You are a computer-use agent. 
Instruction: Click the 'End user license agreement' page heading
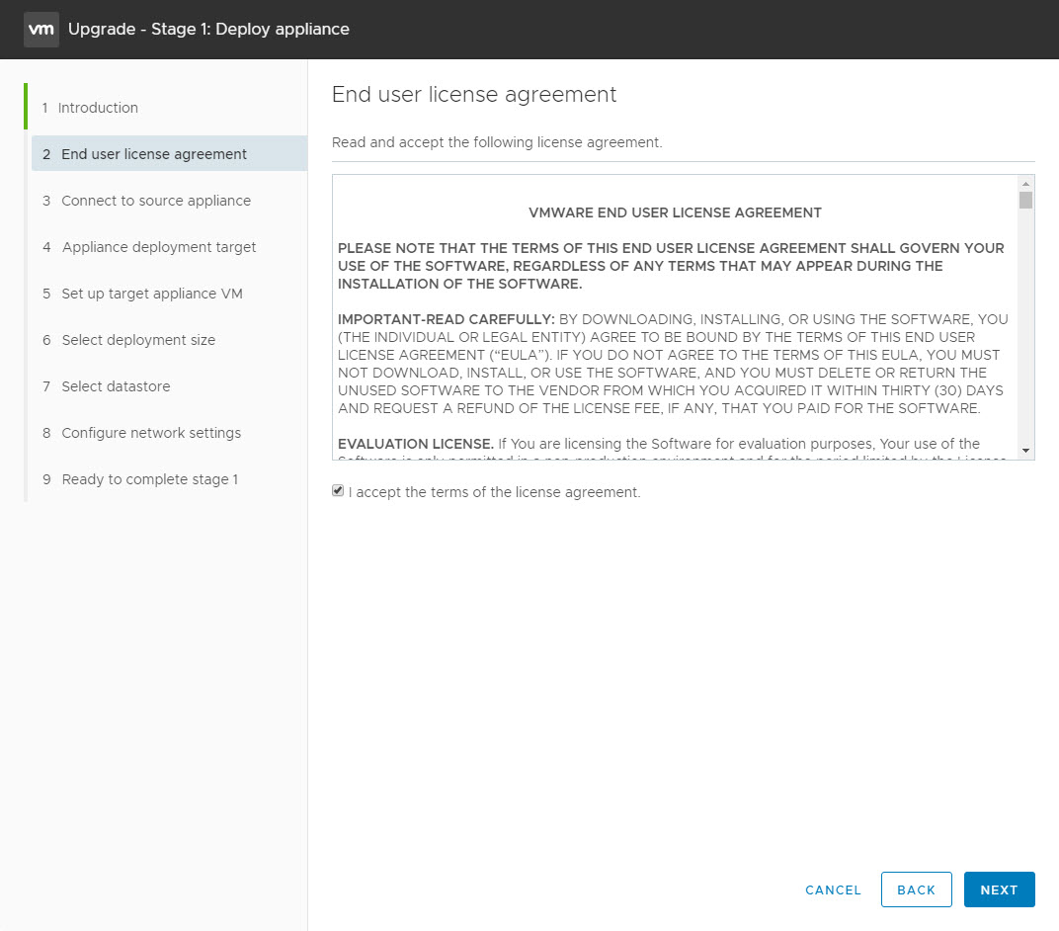coord(474,95)
